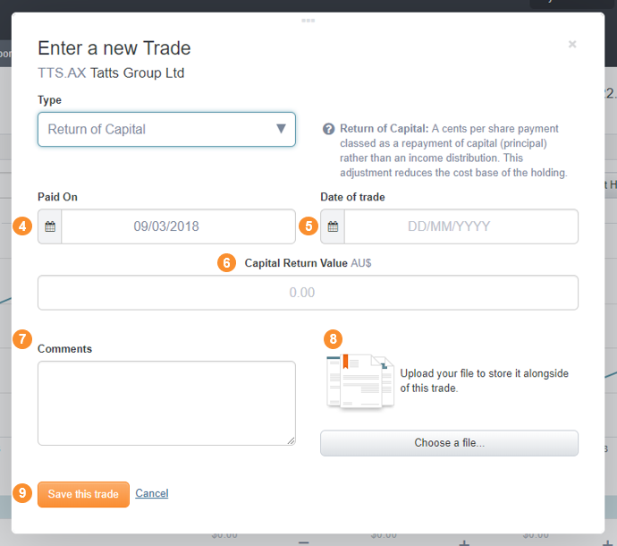Click the upload documents illustration icon

tap(360, 381)
